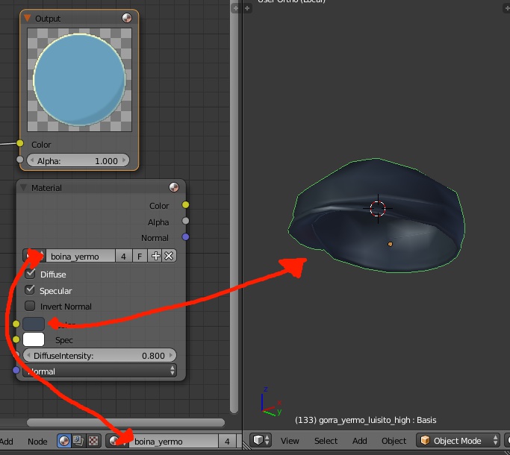Click the Output node preview thumbnail
Screen dimensions: 510x455
tap(79, 80)
